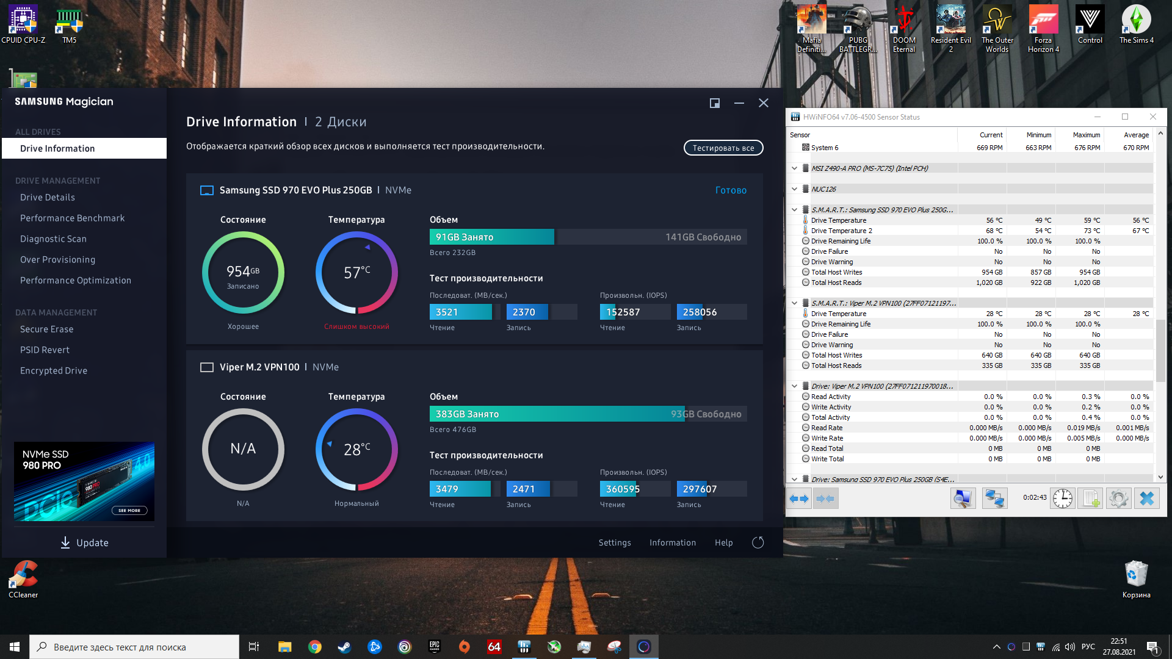This screenshot has height=659, width=1172.
Task: Collapse Drive: Viper M.2 VPN100 group
Action: coord(794,386)
